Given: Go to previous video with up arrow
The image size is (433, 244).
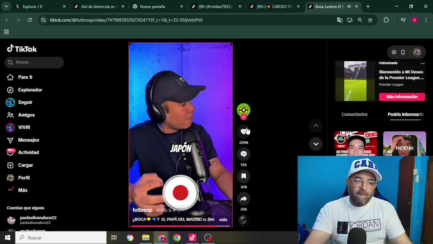Looking at the screenshot, I should 316,126.
